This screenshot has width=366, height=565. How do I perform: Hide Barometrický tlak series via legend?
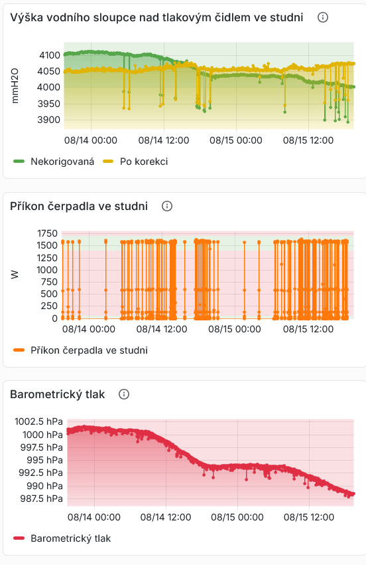click(x=62, y=538)
